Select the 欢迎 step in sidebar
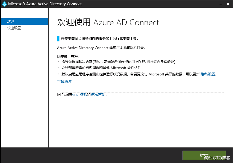Screen dimensions: 233x163 25,22
